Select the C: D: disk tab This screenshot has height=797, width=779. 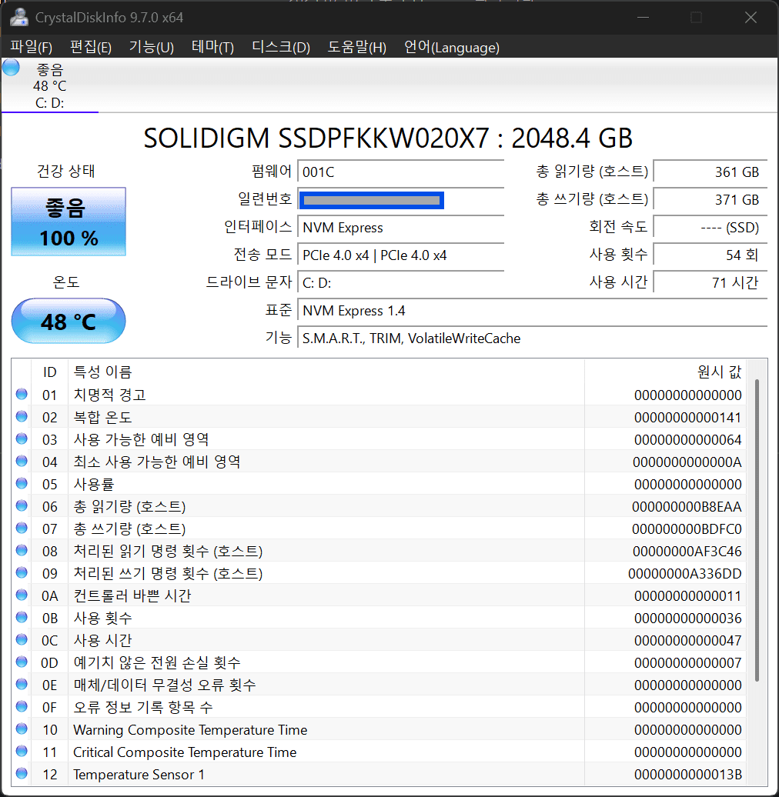click(50, 85)
